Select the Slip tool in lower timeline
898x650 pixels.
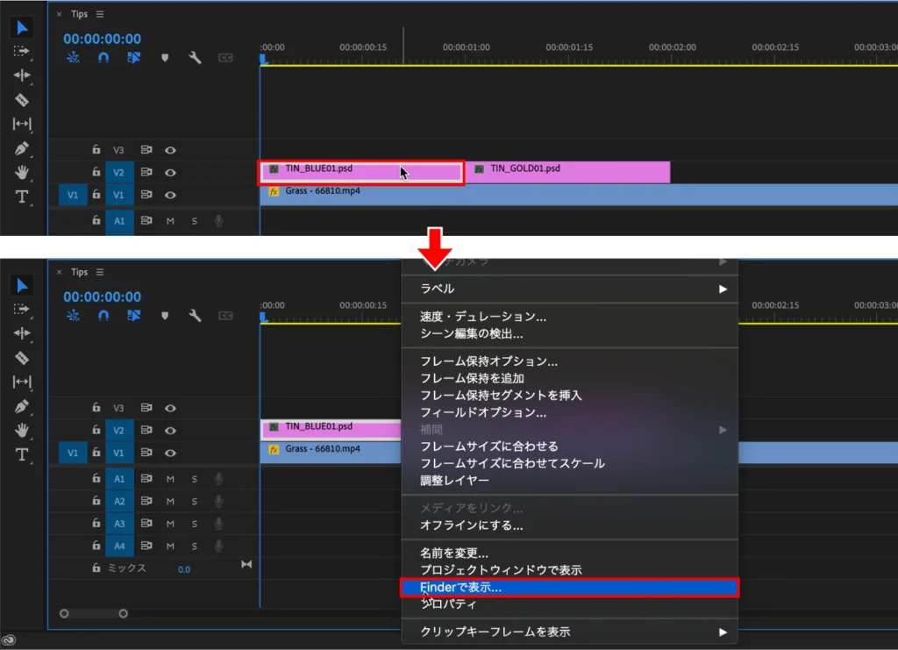point(22,382)
